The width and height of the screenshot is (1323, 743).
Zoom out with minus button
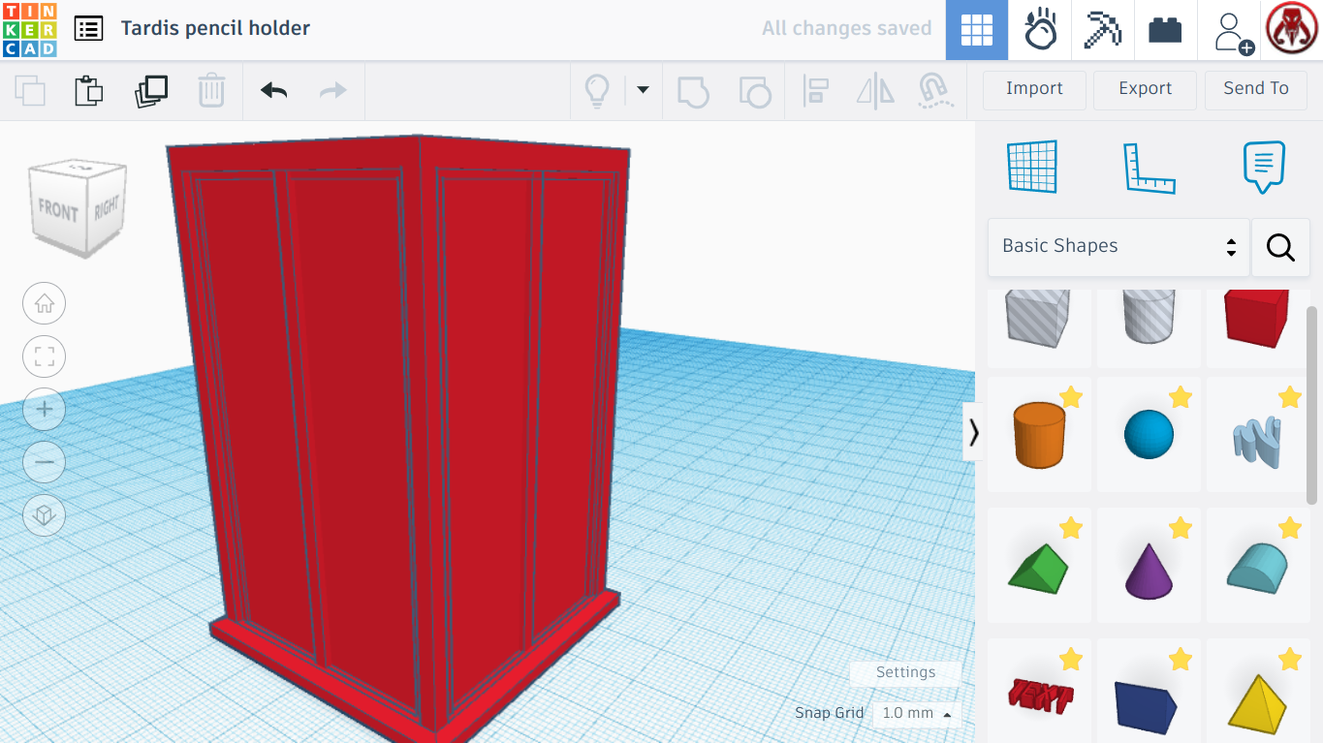pos(45,462)
